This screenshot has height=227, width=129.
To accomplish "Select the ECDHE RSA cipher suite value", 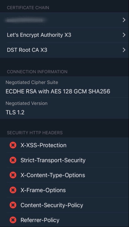I will click(58, 91).
